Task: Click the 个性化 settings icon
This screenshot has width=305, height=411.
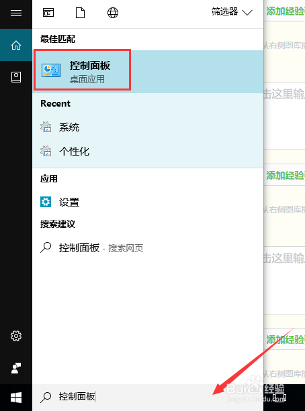Action: 46,151
